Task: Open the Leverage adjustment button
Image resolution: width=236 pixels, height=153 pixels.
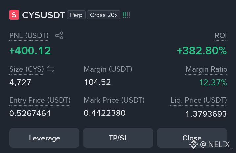Action: [44, 138]
